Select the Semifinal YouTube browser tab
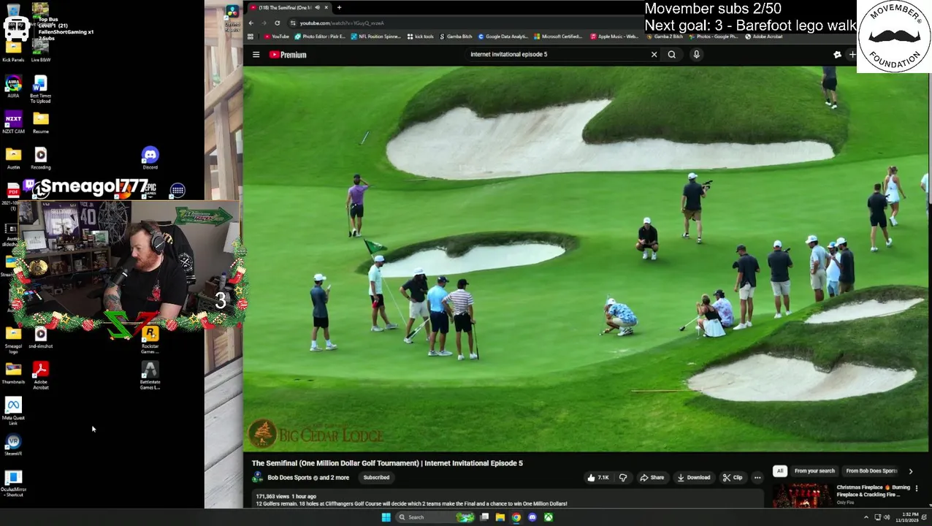 click(289, 7)
